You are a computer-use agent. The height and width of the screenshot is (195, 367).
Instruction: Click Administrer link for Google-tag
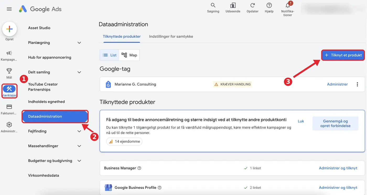(x=337, y=84)
